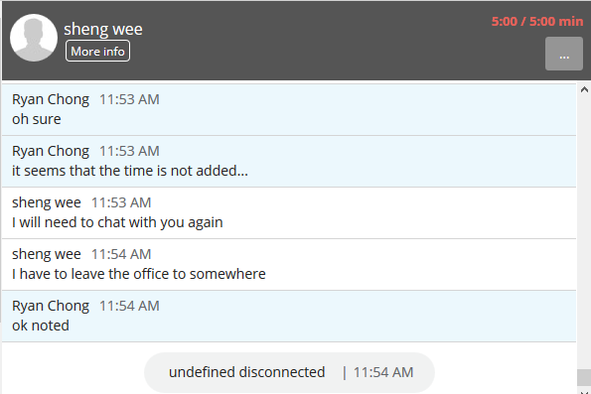591x394 pixels.
Task: Click the sheng wee avatar picture
Action: point(34,38)
